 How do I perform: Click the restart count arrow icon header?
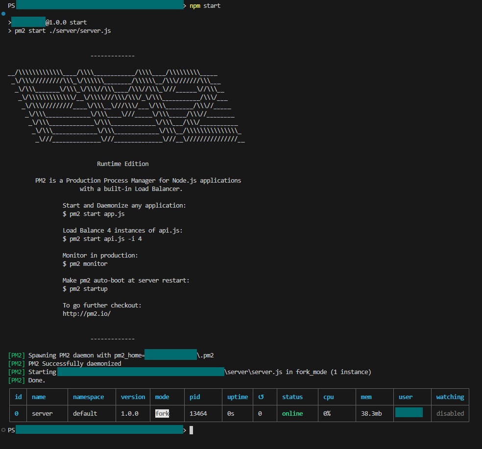click(261, 397)
